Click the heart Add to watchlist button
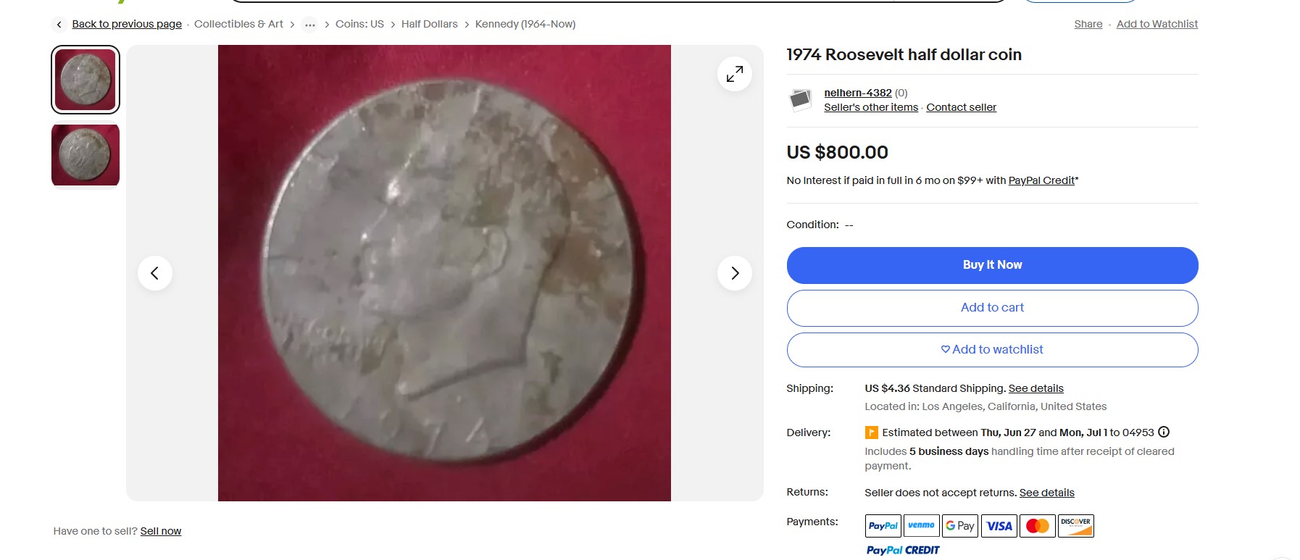This screenshot has height=560, width=1300. click(x=991, y=350)
